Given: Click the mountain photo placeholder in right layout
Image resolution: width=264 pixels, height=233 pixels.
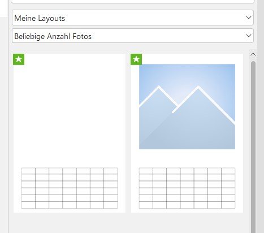Looking at the screenshot, I should pos(187,106).
